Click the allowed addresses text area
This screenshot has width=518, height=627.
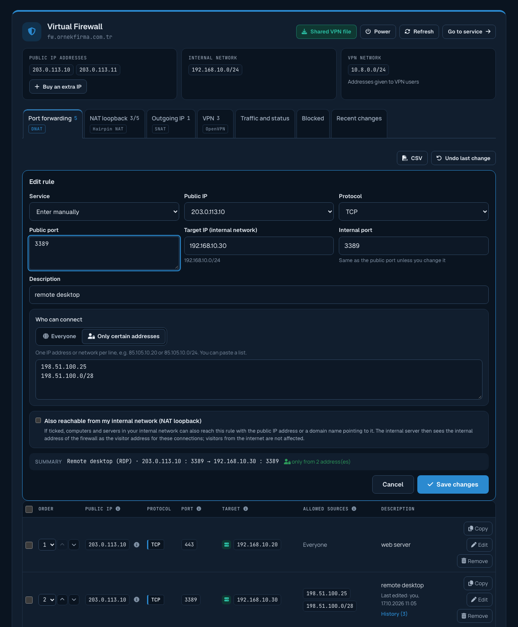(x=259, y=380)
